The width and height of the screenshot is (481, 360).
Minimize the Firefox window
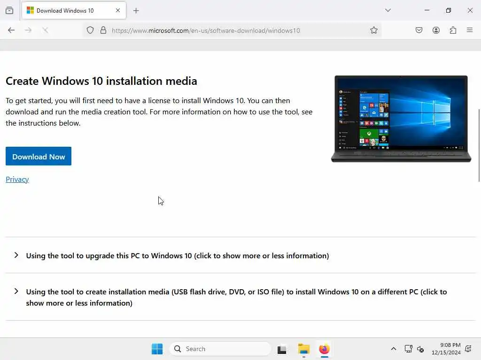427,10
